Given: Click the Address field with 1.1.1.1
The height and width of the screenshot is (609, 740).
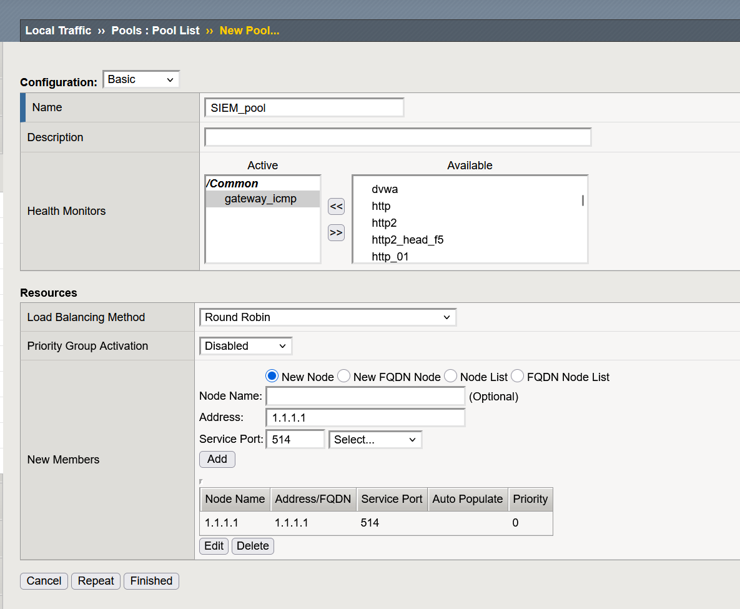Looking at the screenshot, I should [x=365, y=418].
